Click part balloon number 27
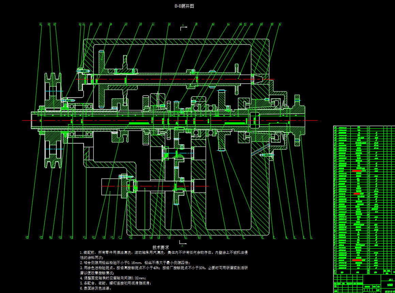The image size is (395, 293). click(x=41, y=24)
